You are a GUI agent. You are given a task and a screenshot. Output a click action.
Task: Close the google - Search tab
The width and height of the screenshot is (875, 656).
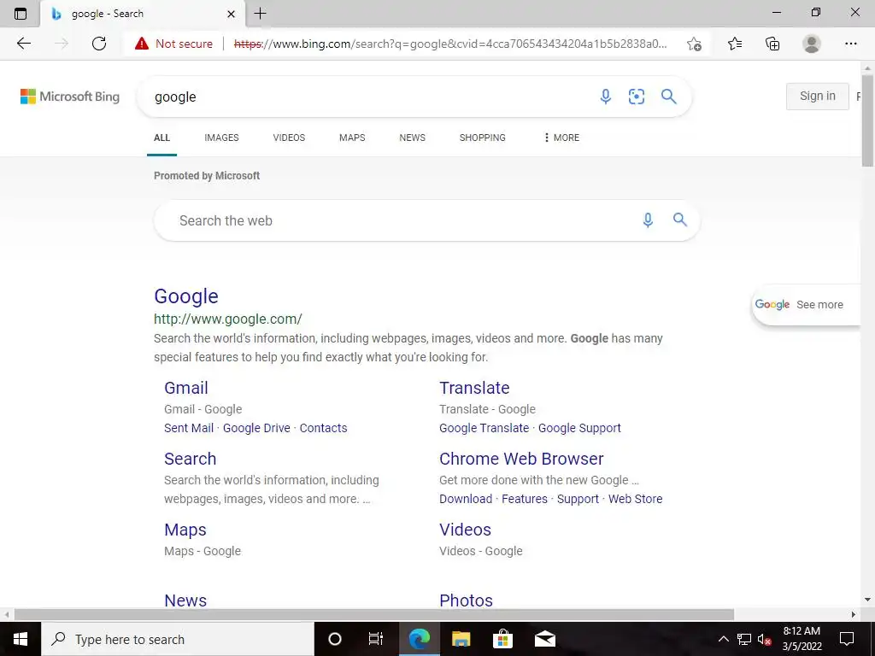(231, 14)
